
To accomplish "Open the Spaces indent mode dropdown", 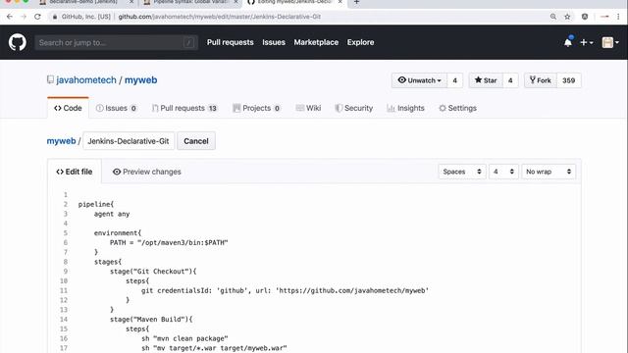I will (462, 172).
